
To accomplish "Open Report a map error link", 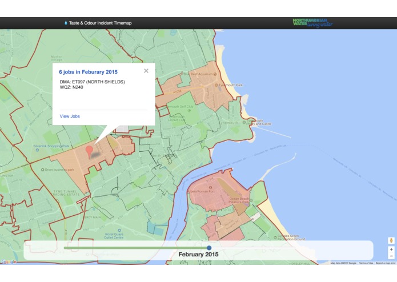I will (386, 263).
